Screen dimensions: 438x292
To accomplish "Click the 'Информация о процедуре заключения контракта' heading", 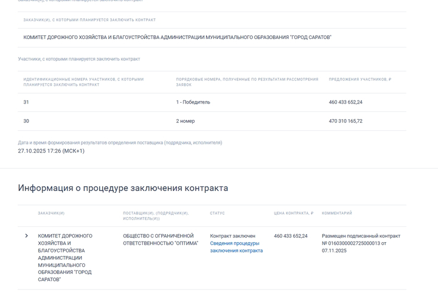I will click(x=123, y=188).
